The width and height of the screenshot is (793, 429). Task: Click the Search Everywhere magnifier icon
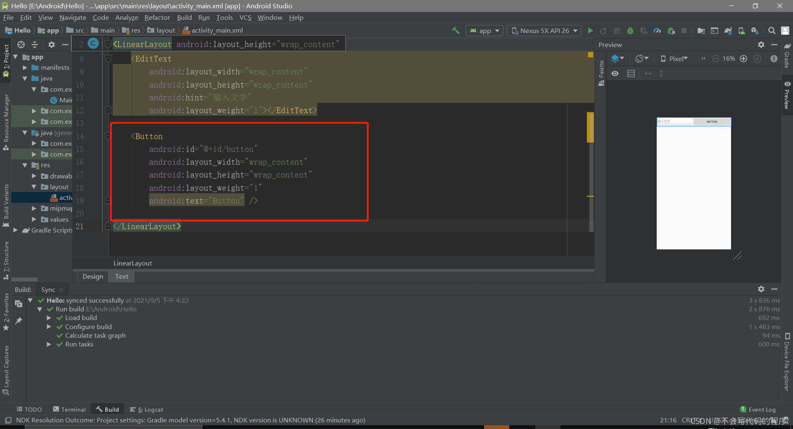[x=772, y=31]
